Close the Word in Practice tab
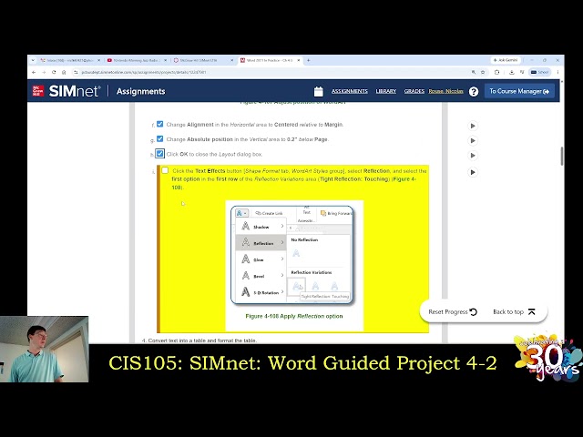The height and width of the screenshot is (437, 583). pos(298,60)
